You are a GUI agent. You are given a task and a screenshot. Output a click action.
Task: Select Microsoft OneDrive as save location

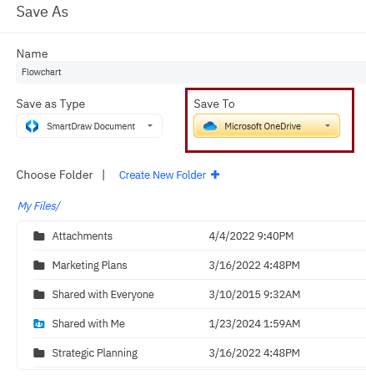click(267, 126)
